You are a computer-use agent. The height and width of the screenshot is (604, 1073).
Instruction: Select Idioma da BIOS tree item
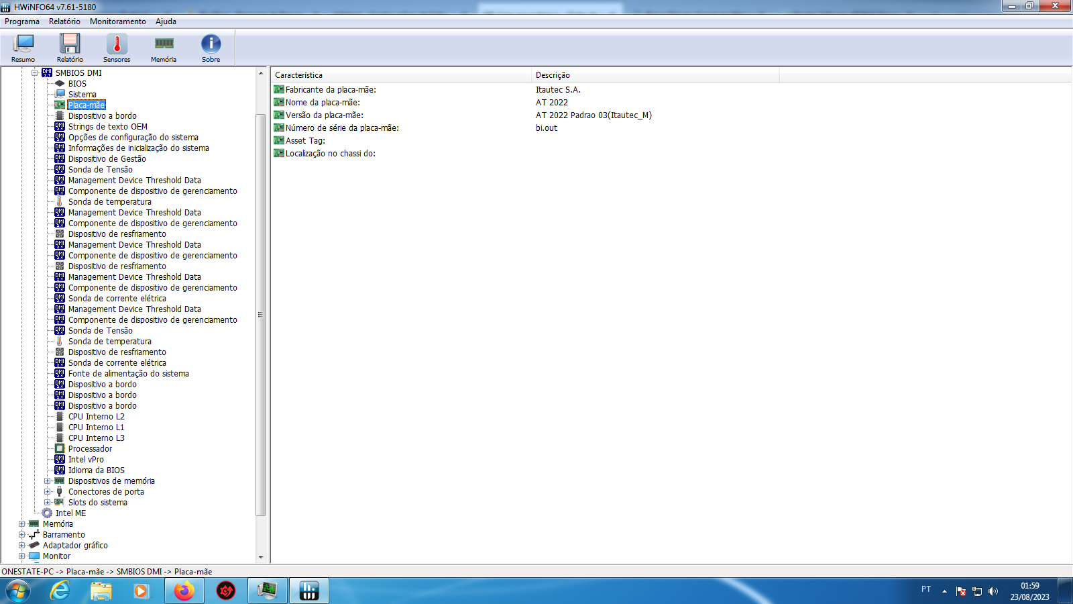[x=97, y=470]
